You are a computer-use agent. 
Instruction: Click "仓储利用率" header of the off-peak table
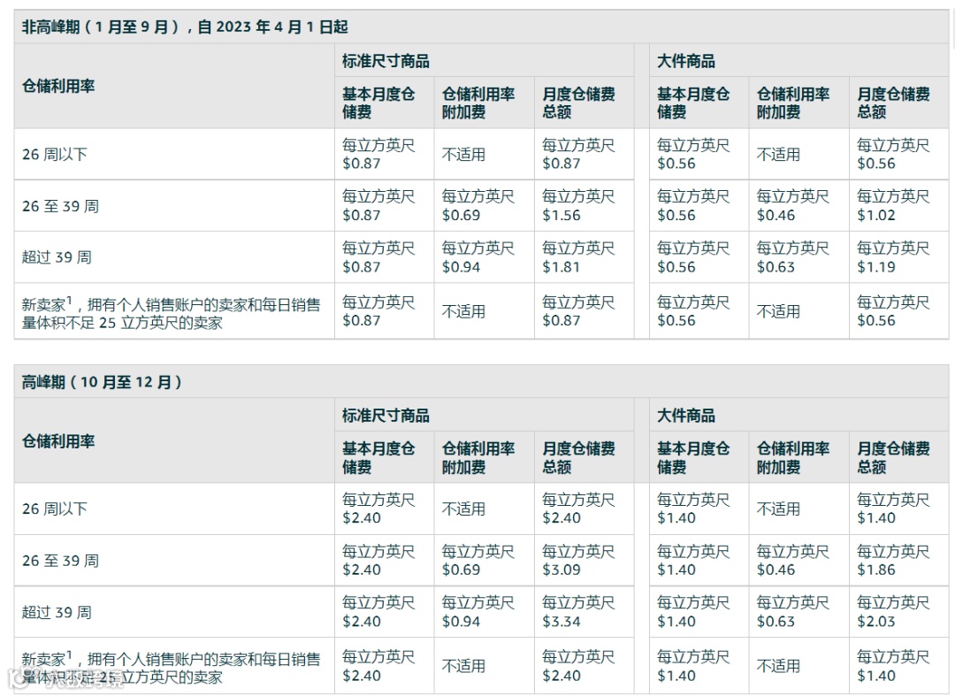[x=58, y=86]
